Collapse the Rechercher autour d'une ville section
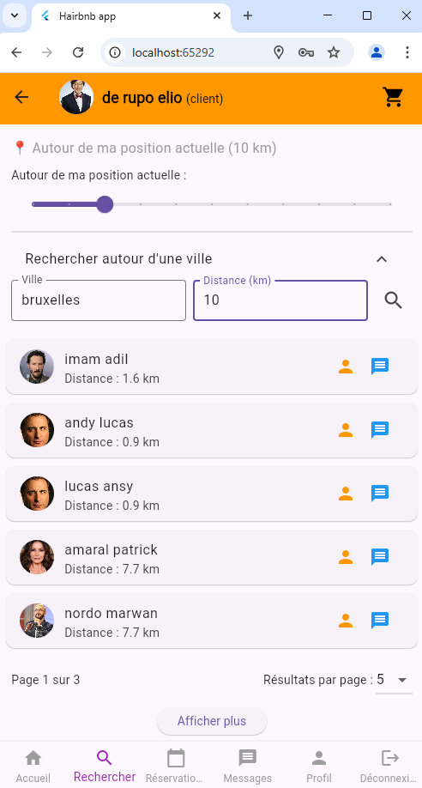 click(382, 259)
